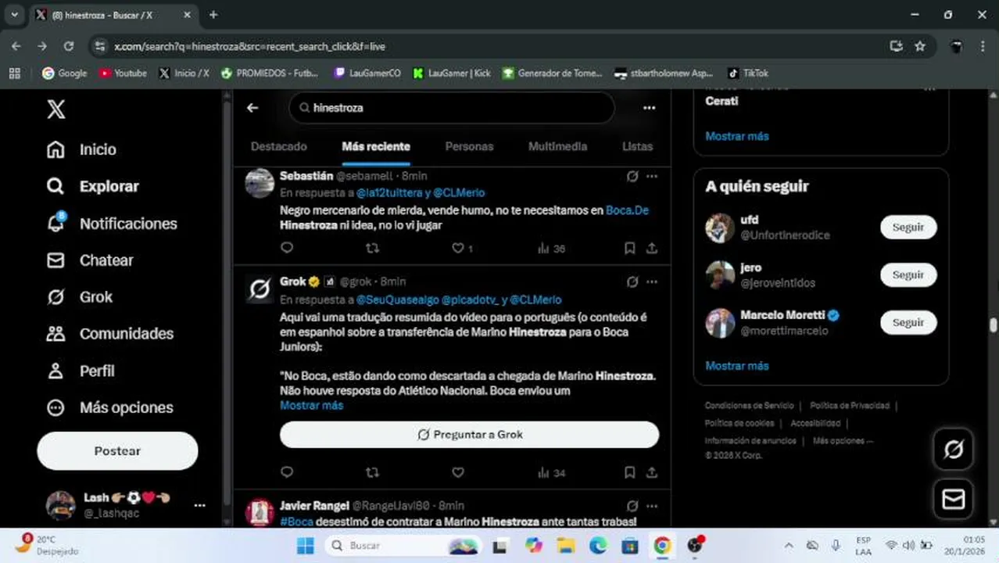Click the Postear button
999x563 pixels.
pyautogui.click(x=117, y=451)
